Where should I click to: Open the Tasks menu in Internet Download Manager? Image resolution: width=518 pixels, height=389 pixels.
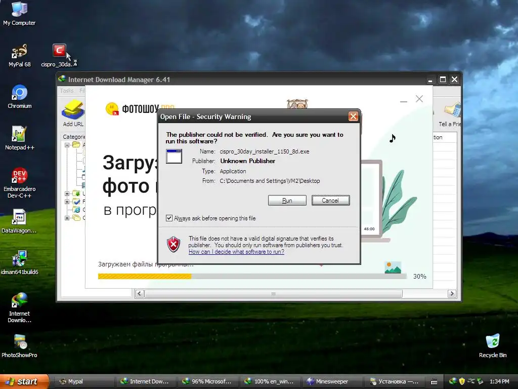click(x=67, y=91)
